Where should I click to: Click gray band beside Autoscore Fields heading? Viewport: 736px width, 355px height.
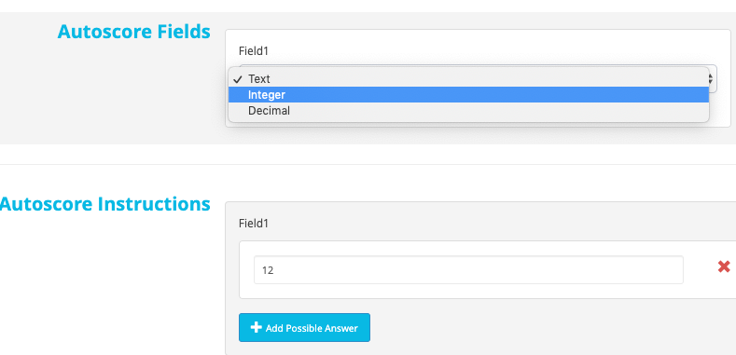[x=113, y=94]
